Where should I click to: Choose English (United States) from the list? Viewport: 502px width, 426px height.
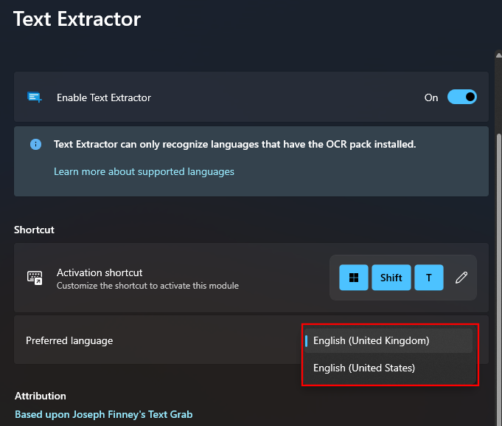click(x=364, y=368)
